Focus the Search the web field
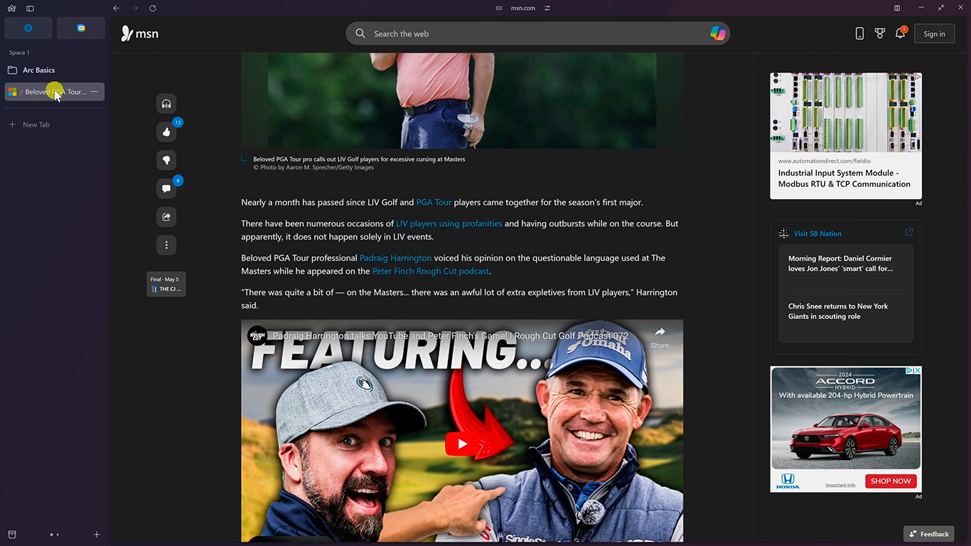971x546 pixels. 537,33
